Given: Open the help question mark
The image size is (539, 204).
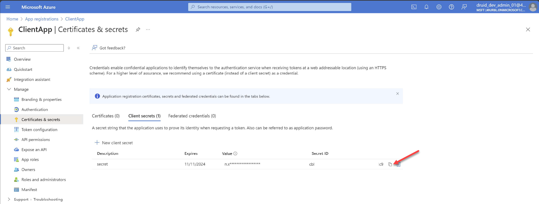Looking at the screenshot, I should click(x=451, y=7).
